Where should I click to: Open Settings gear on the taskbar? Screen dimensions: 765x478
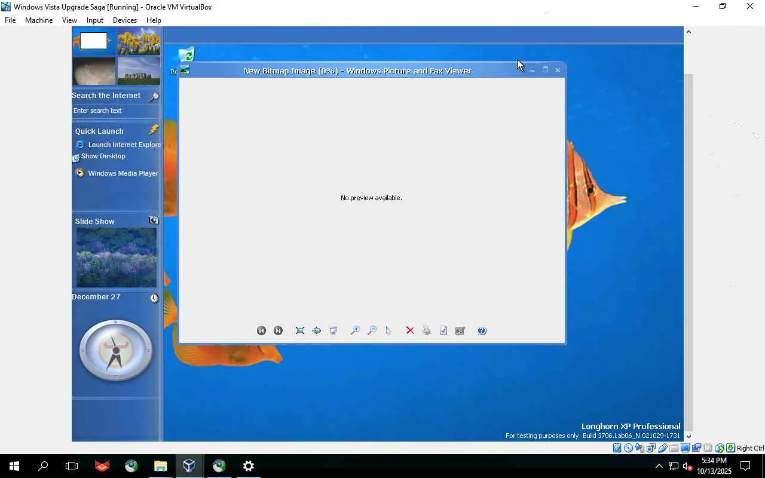[x=248, y=466]
